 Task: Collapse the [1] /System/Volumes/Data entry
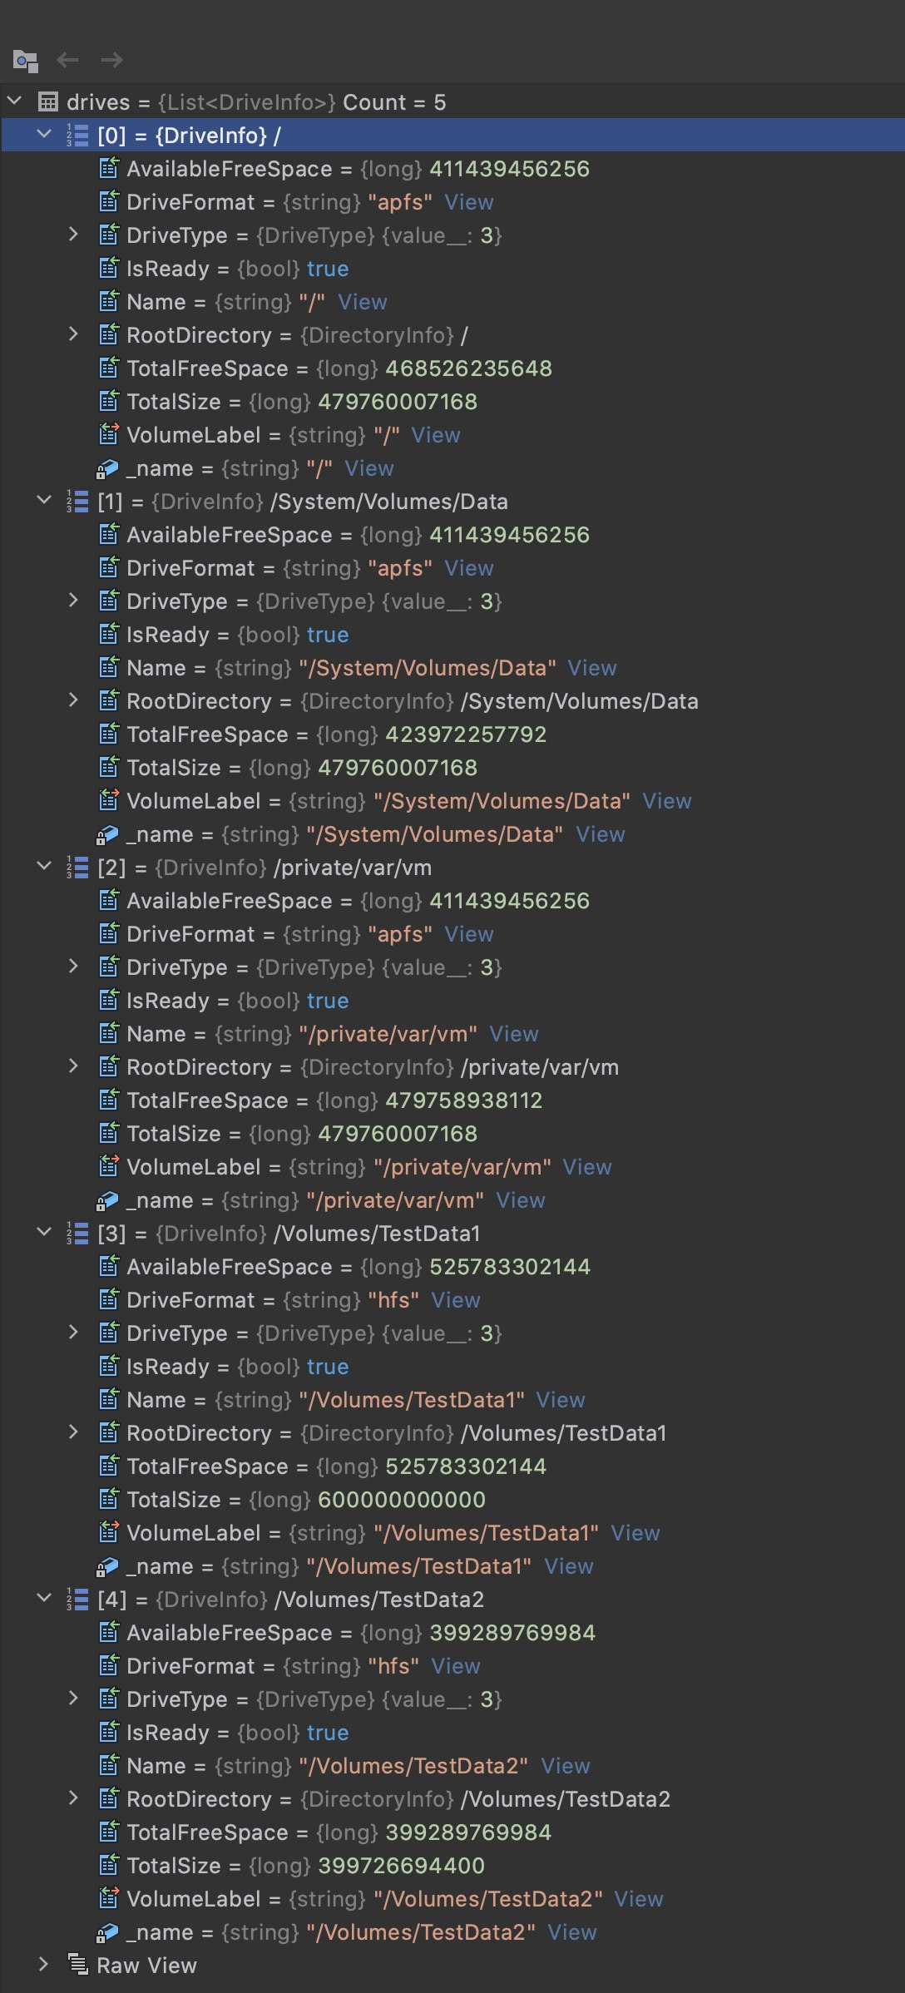click(x=44, y=501)
